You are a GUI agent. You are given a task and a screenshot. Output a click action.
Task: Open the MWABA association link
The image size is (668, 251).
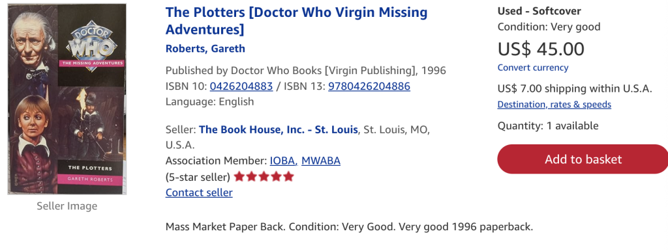point(321,161)
